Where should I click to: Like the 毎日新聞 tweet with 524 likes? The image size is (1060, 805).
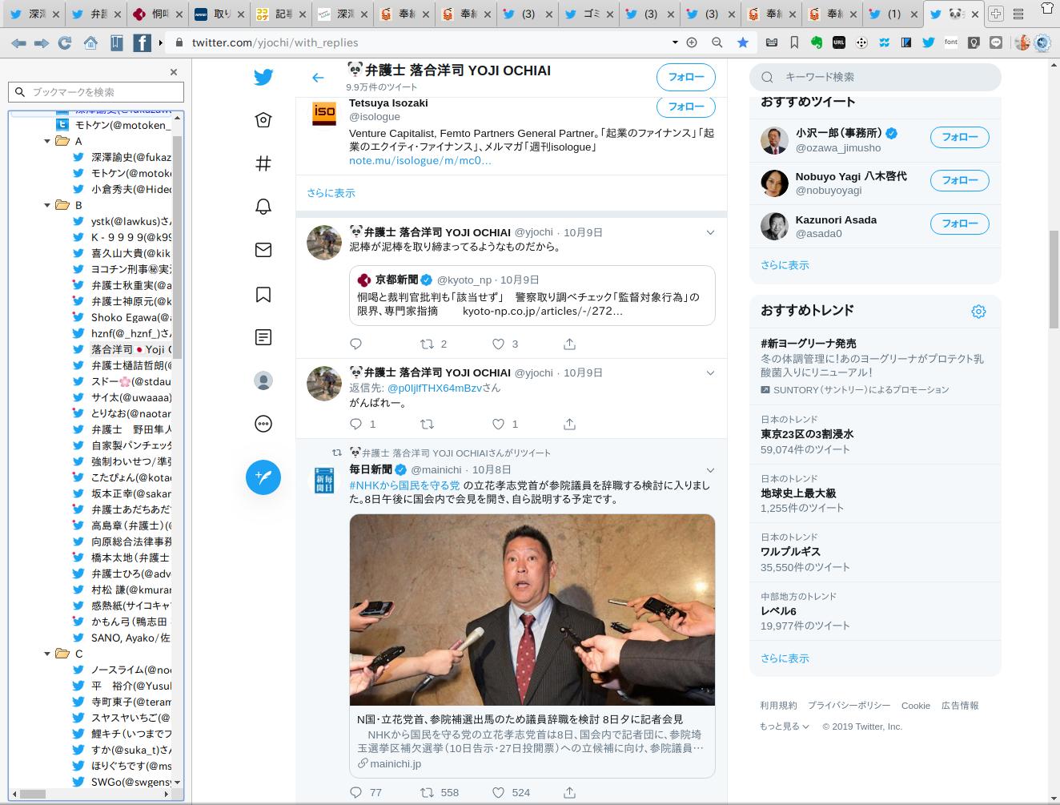click(498, 792)
